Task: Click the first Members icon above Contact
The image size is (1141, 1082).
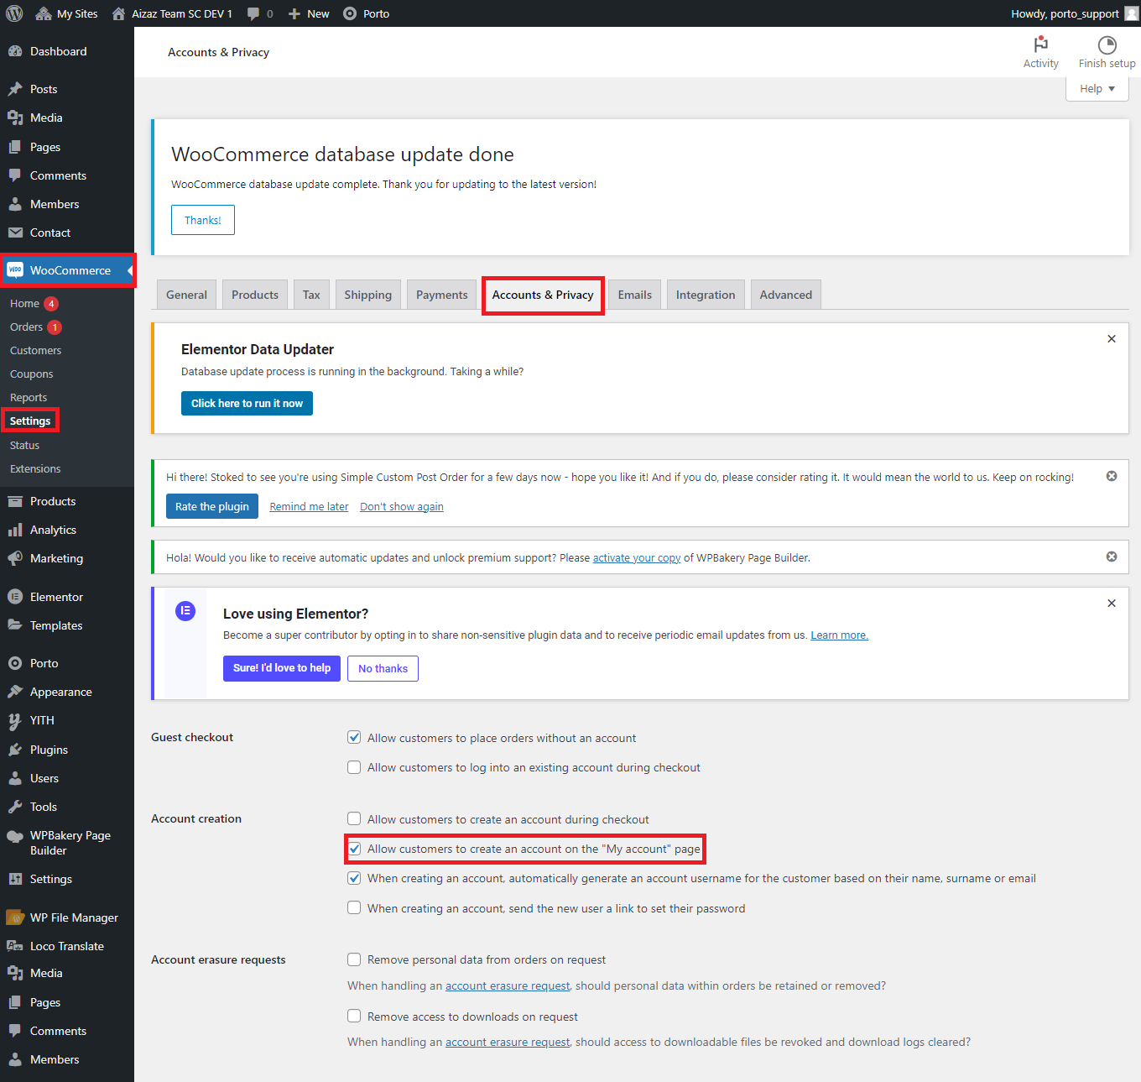Action: click(x=15, y=204)
